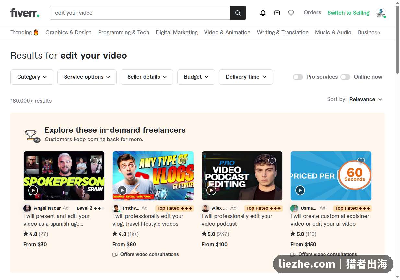Play the Video Podcast Editing preview
400x280 pixels.
point(211,190)
